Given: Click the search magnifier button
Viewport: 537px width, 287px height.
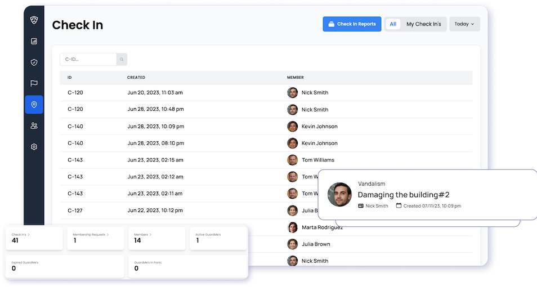Looking at the screenshot, I should pyautogui.click(x=122, y=59).
